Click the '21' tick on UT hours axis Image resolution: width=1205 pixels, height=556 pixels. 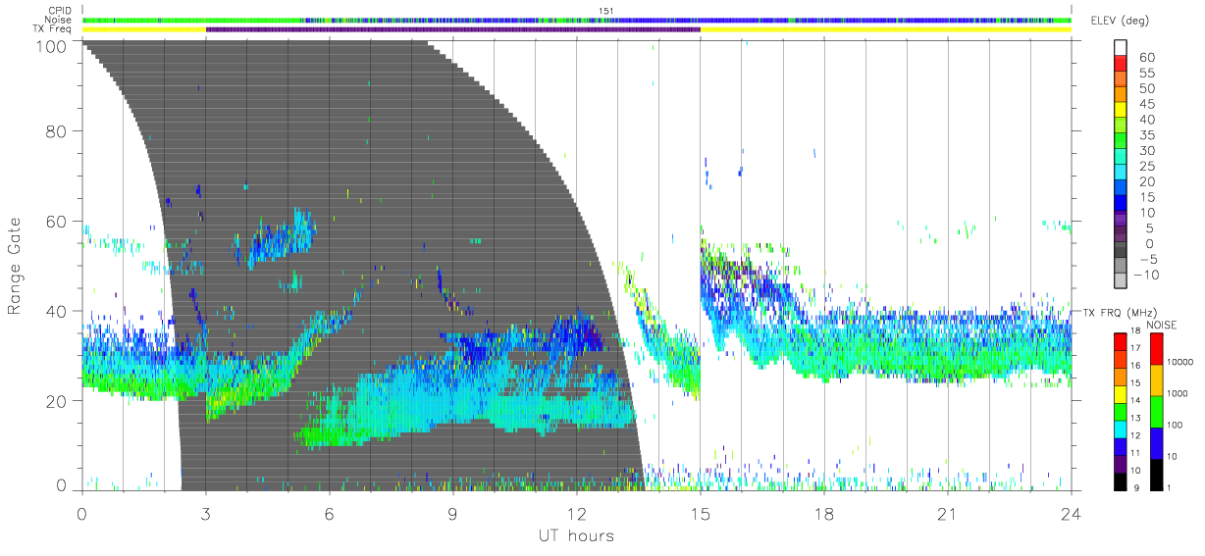coord(947,514)
